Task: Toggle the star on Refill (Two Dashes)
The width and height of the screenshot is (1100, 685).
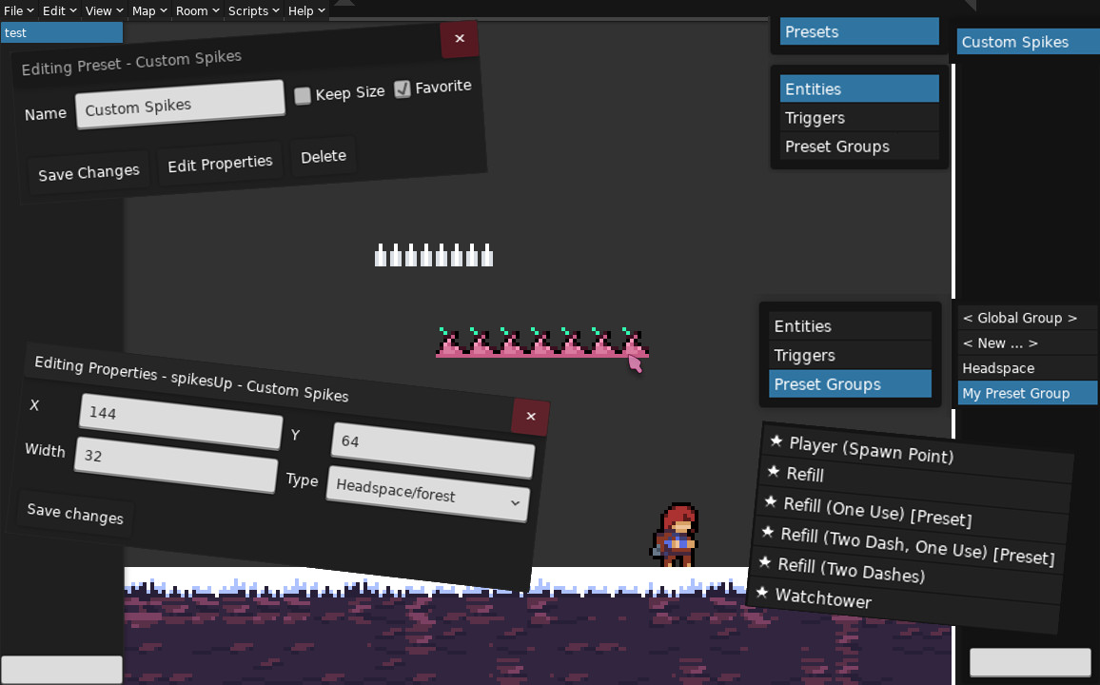Action: click(765, 562)
